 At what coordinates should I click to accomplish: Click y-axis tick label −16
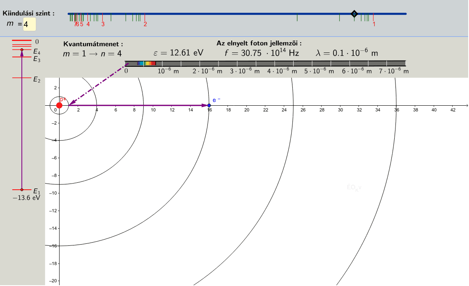click(x=53, y=246)
